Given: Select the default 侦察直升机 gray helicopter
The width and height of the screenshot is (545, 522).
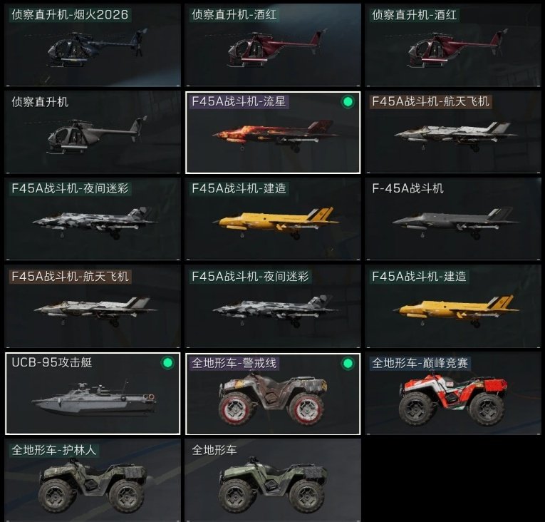Looking at the screenshot, I should click(x=93, y=132).
